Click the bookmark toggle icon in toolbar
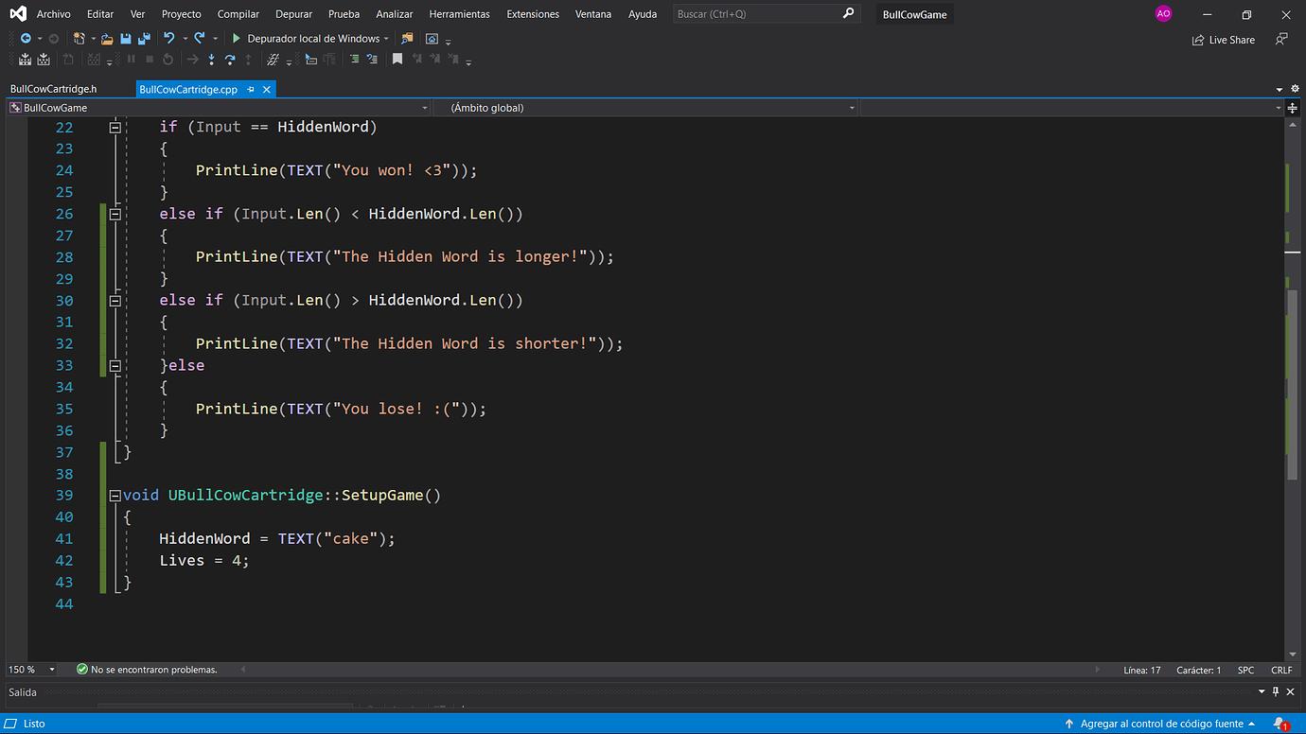 tap(397, 60)
